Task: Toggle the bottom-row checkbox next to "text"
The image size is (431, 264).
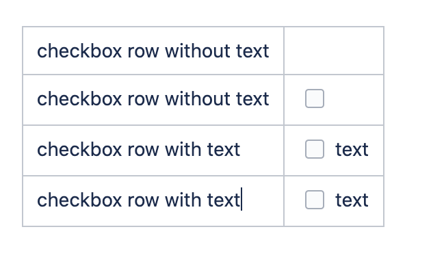Action: [315, 200]
